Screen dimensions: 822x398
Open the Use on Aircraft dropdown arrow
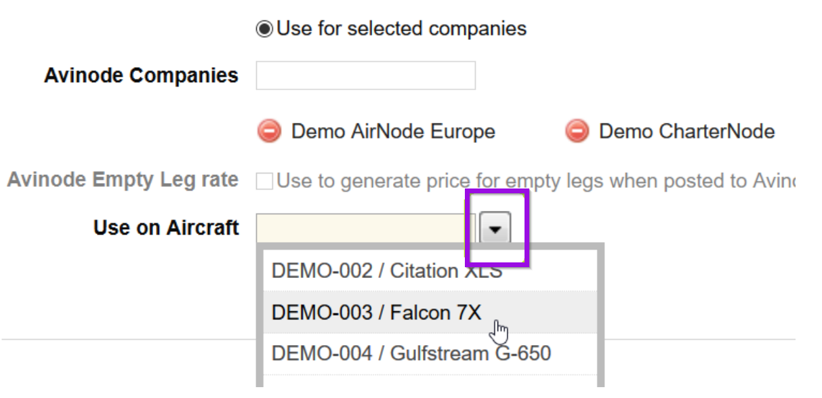pyautogui.click(x=495, y=229)
